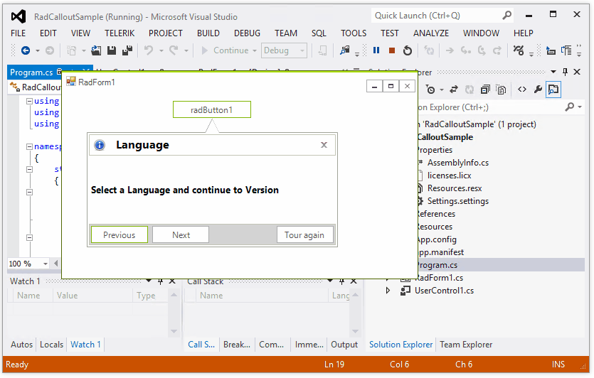Click Sync with Active Document icon
The height and width of the screenshot is (378, 594).
(453, 90)
